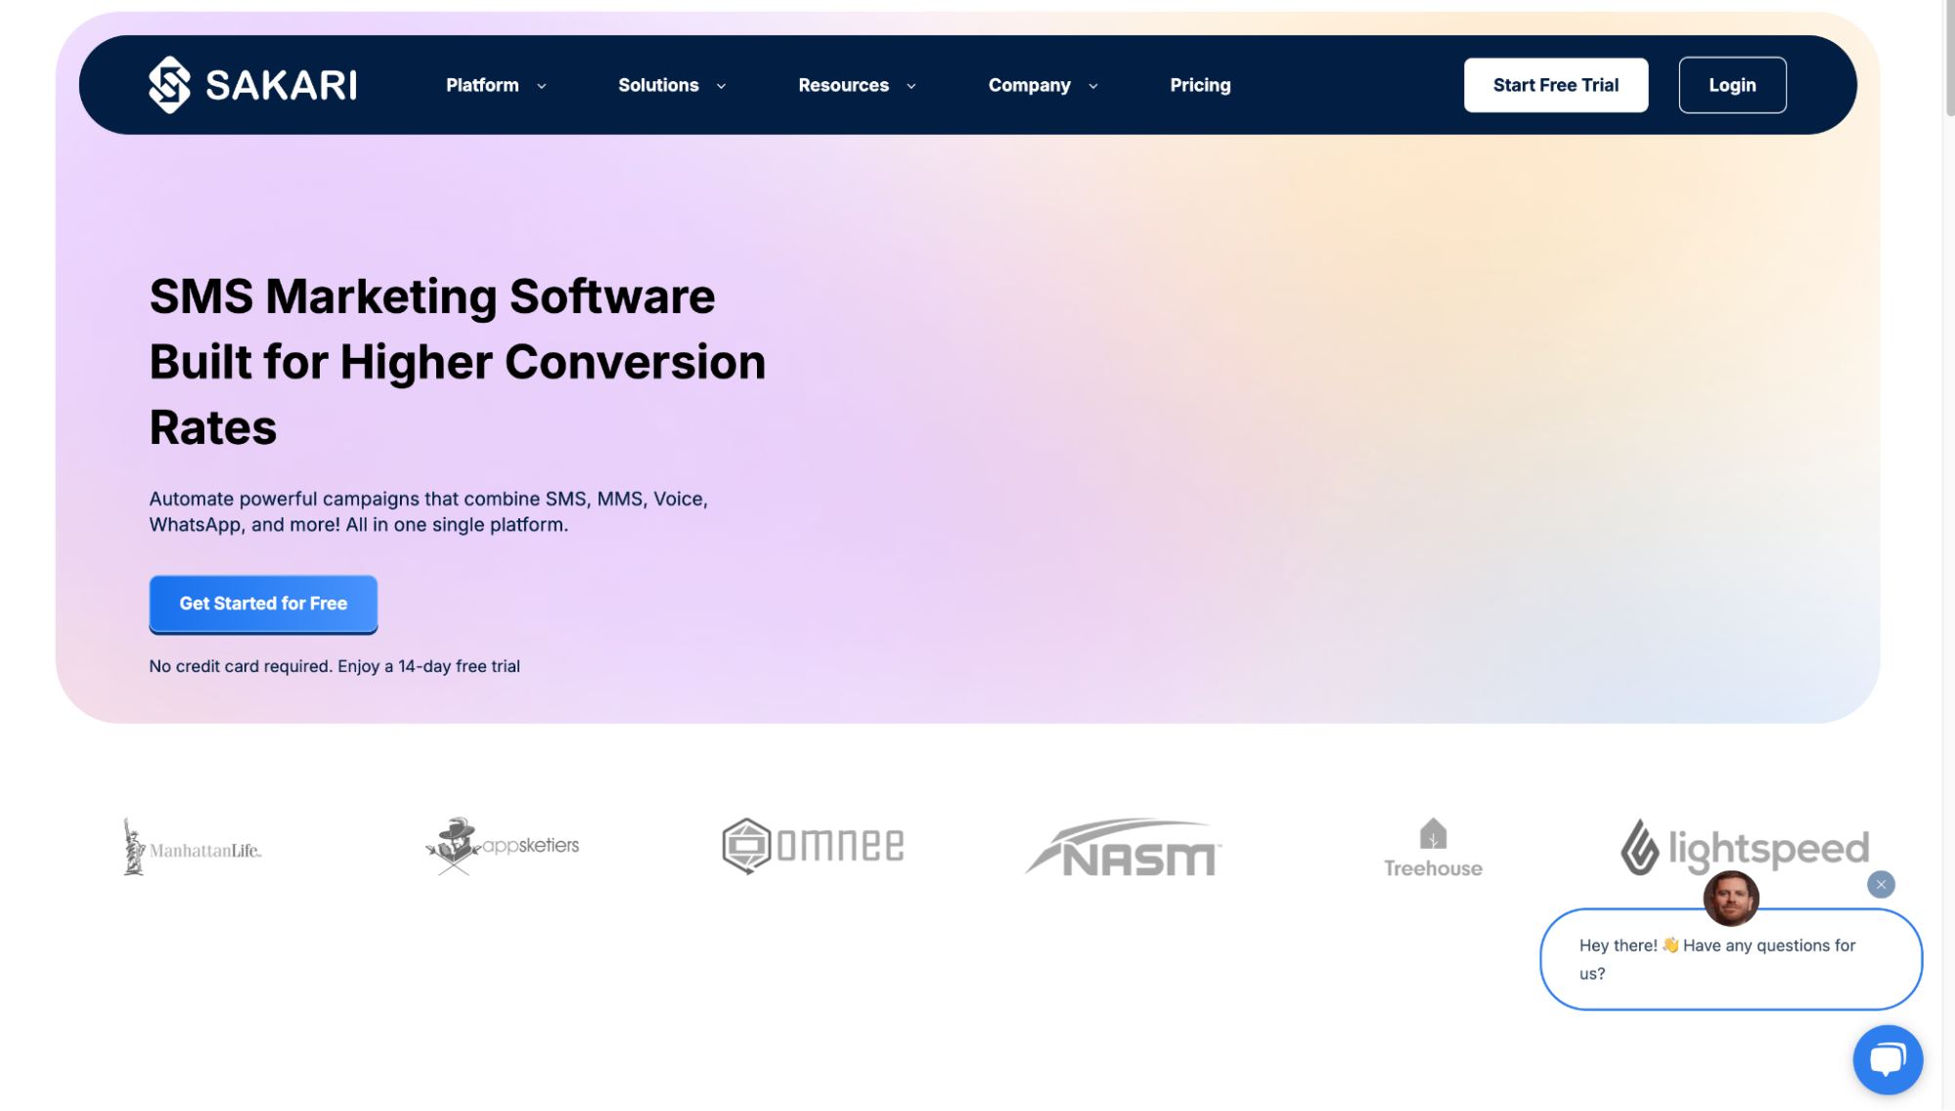Click the Start Free Trial button
The image size is (1955, 1111).
(1555, 85)
